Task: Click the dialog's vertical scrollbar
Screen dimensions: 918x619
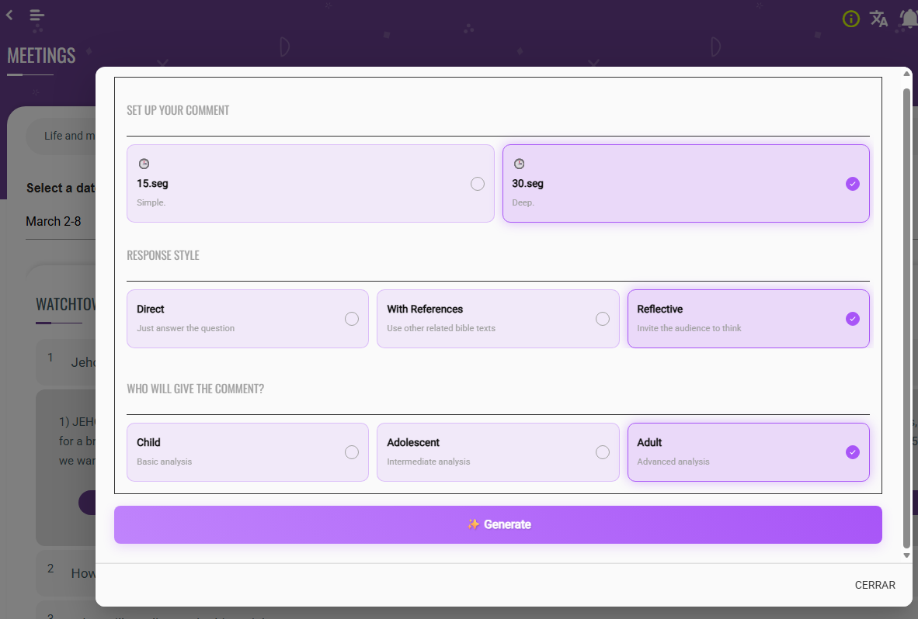Action: pos(906,310)
